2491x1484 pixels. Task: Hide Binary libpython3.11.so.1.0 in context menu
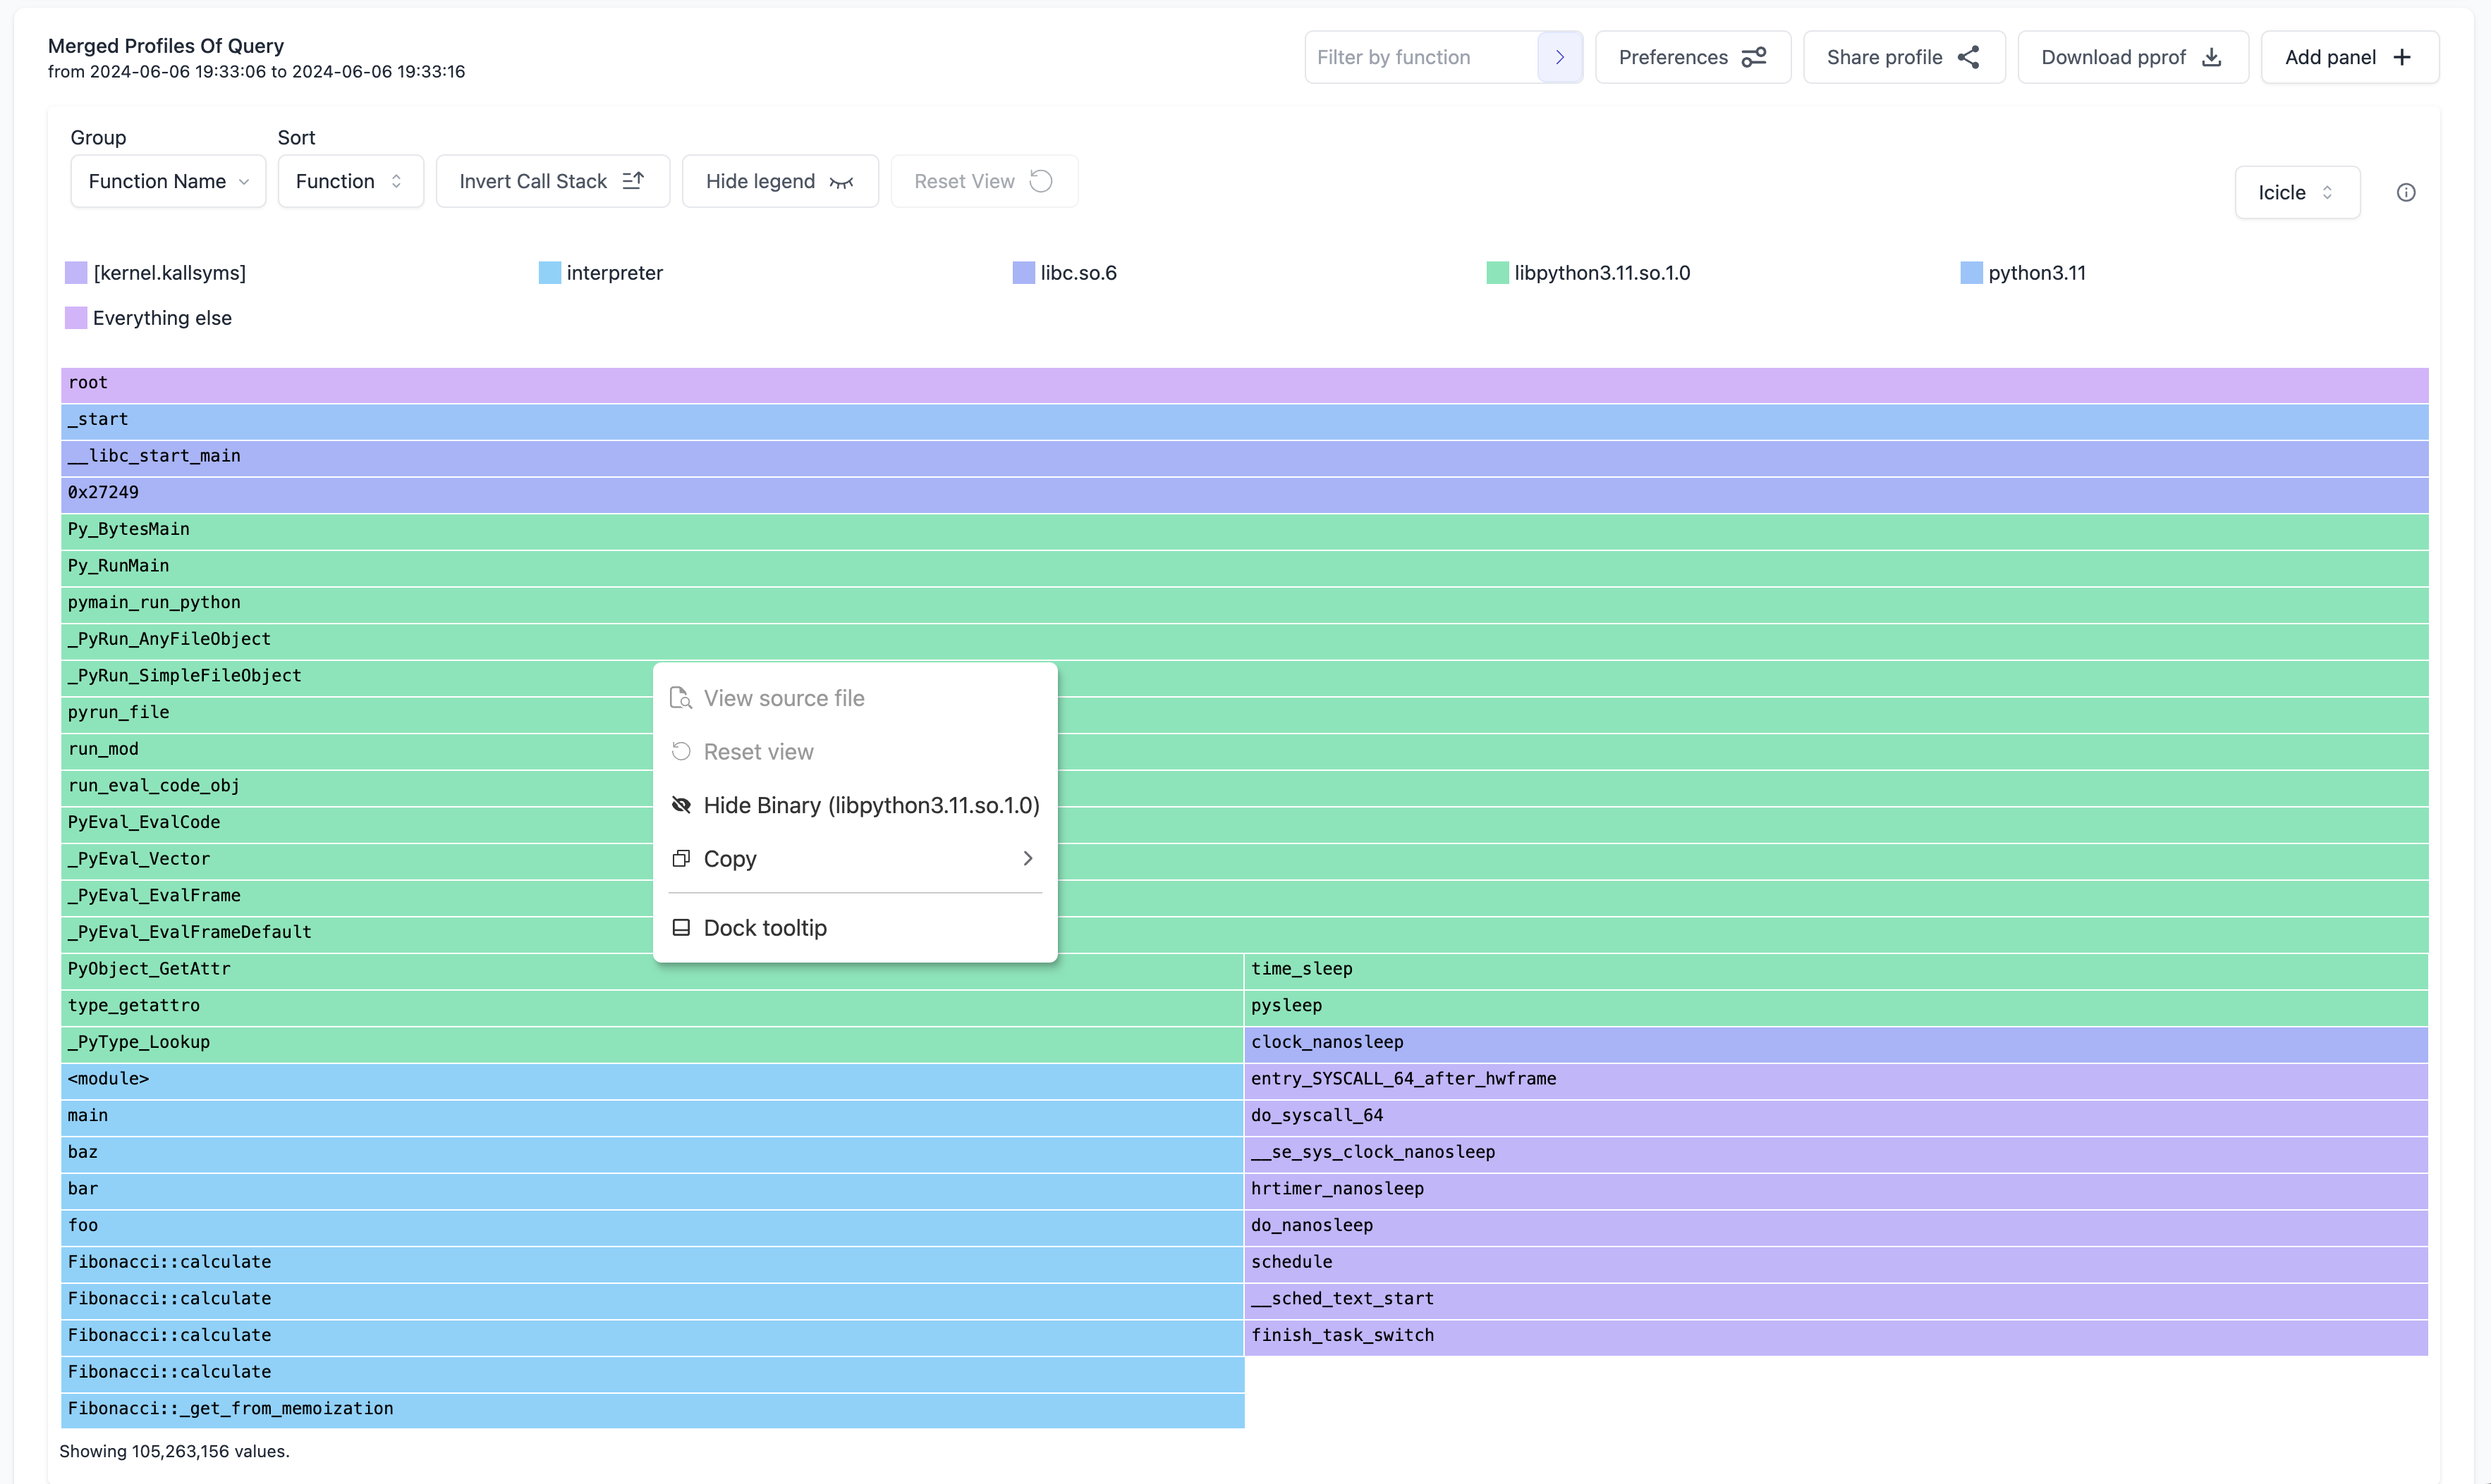tap(870, 805)
